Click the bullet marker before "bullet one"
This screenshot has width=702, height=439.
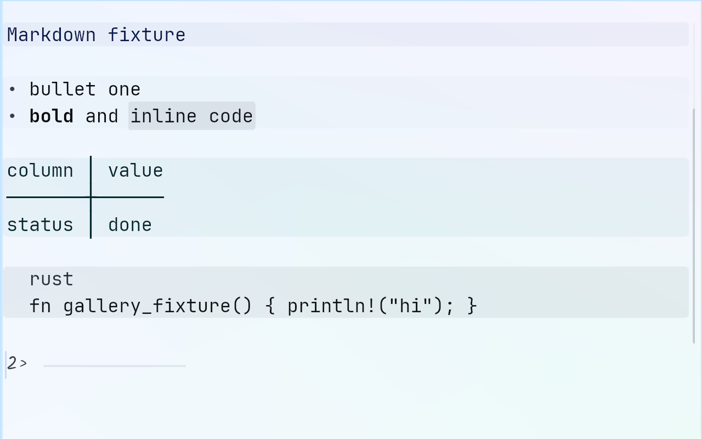12,89
